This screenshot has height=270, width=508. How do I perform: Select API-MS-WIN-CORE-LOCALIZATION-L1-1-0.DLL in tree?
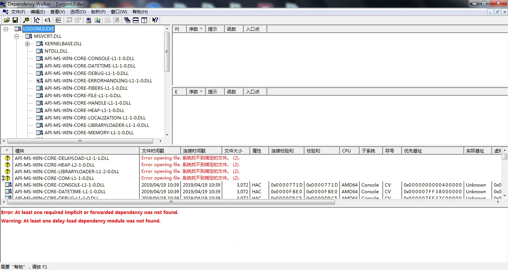click(95, 118)
